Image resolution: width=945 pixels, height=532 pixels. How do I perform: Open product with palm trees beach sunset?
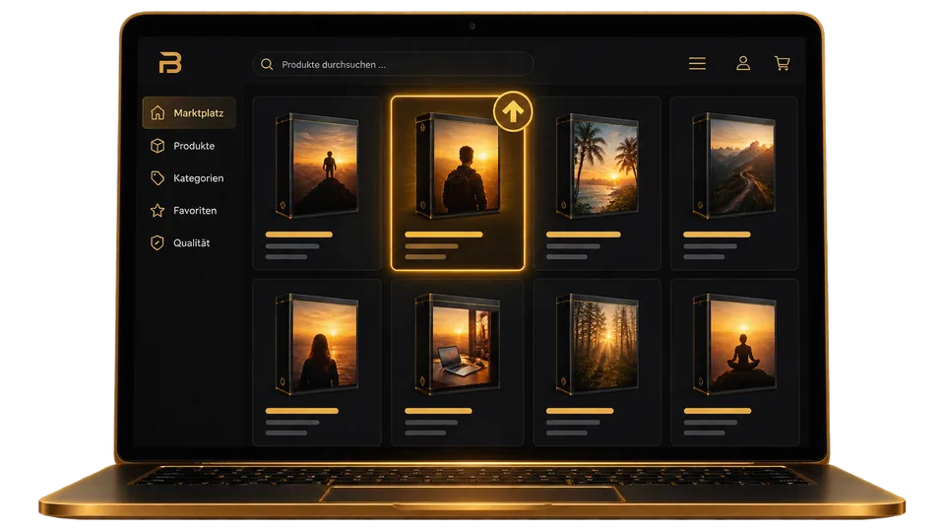(x=597, y=183)
